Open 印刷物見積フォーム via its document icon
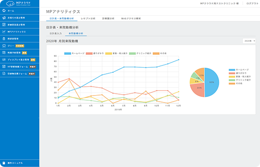Screen dimensions: 260x167 coord(4,74)
